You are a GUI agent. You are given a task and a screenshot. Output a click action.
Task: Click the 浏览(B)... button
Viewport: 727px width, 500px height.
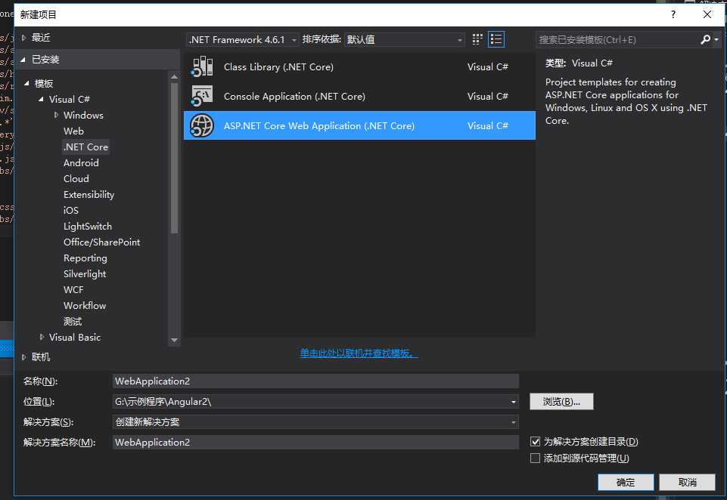pyautogui.click(x=561, y=401)
